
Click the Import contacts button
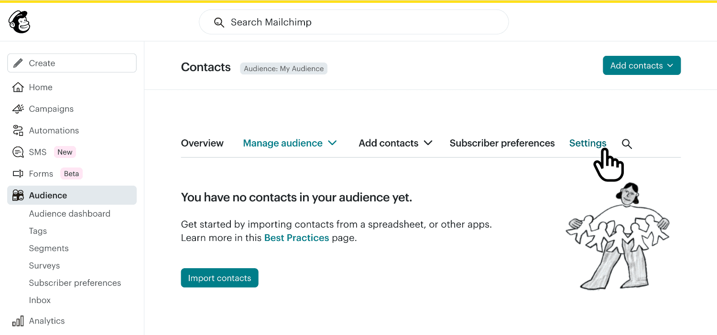pyautogui.click(x=219, y=278)
